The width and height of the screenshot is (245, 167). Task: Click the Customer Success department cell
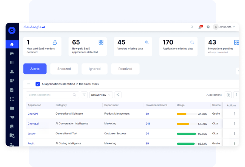coord(115,134)
